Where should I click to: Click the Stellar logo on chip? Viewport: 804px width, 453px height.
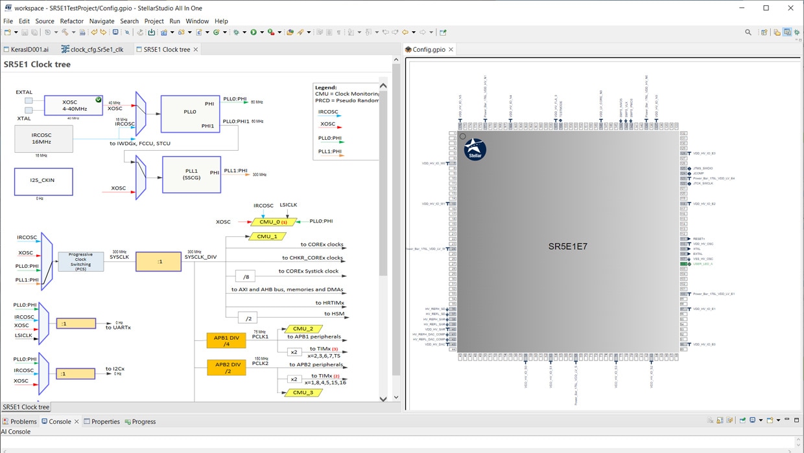(x=475, y=149)
